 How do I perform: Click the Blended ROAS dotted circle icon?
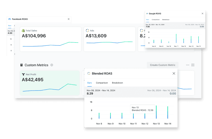(89, 73)
